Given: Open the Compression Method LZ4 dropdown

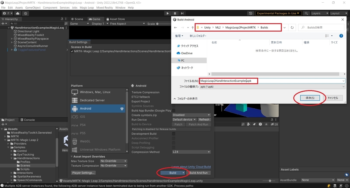Looking at the screenshot, I should 191,152.
